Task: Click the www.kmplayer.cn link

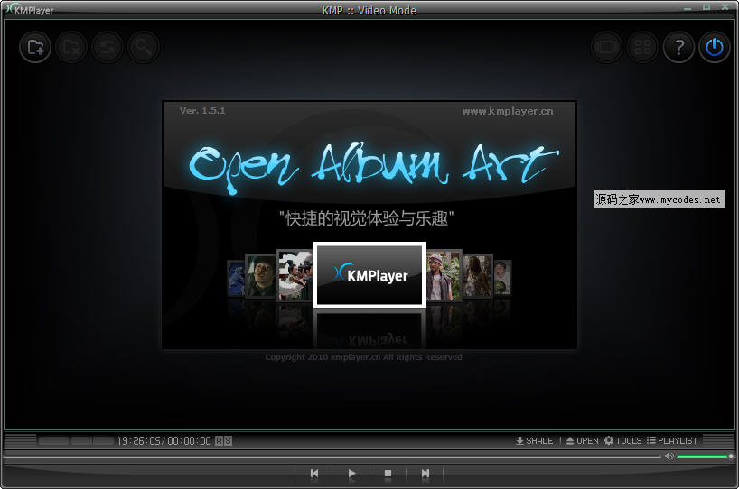Action: pyautogui.click(x=508, y=112)
